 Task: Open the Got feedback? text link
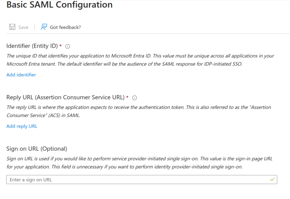(65, 27)
